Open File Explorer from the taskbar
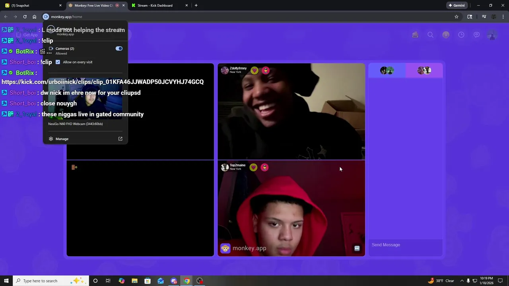This screenshot has height=286, width=509. tap(134, 281)
